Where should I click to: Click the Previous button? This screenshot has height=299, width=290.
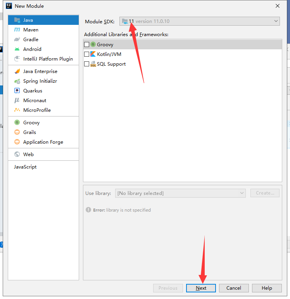[168, 288]
